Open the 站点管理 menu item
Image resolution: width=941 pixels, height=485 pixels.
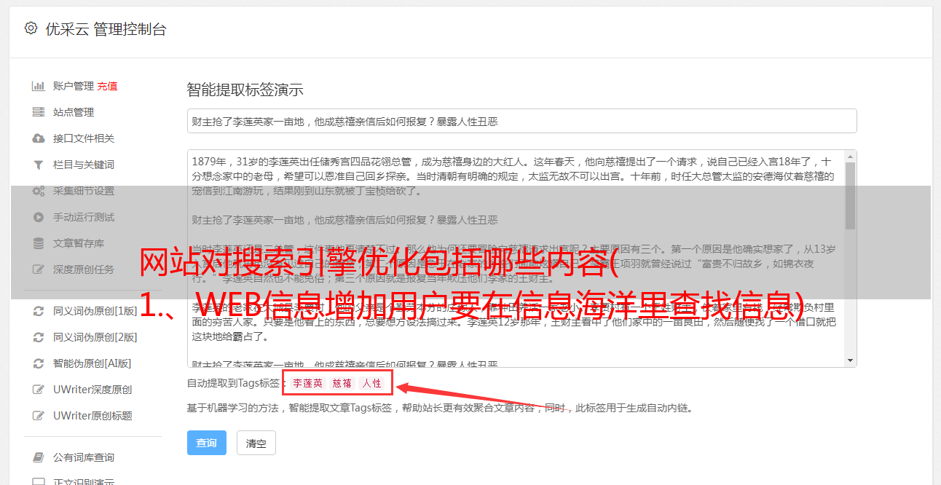74,112
